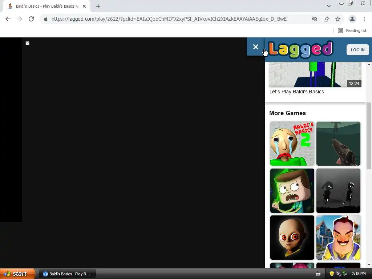Image resolution: width=372 pixels, height=279 pixels.
Task: Open the Let's Play Baldi's Basics title link
Action: [x=296, y=92]
